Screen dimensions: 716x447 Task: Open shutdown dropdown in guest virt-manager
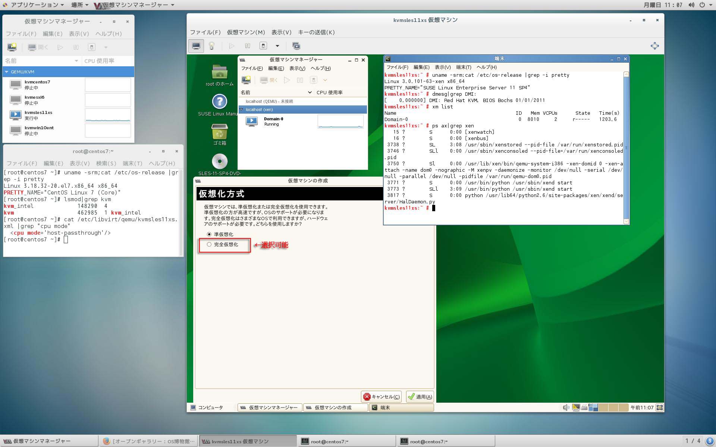coord(325,80)
